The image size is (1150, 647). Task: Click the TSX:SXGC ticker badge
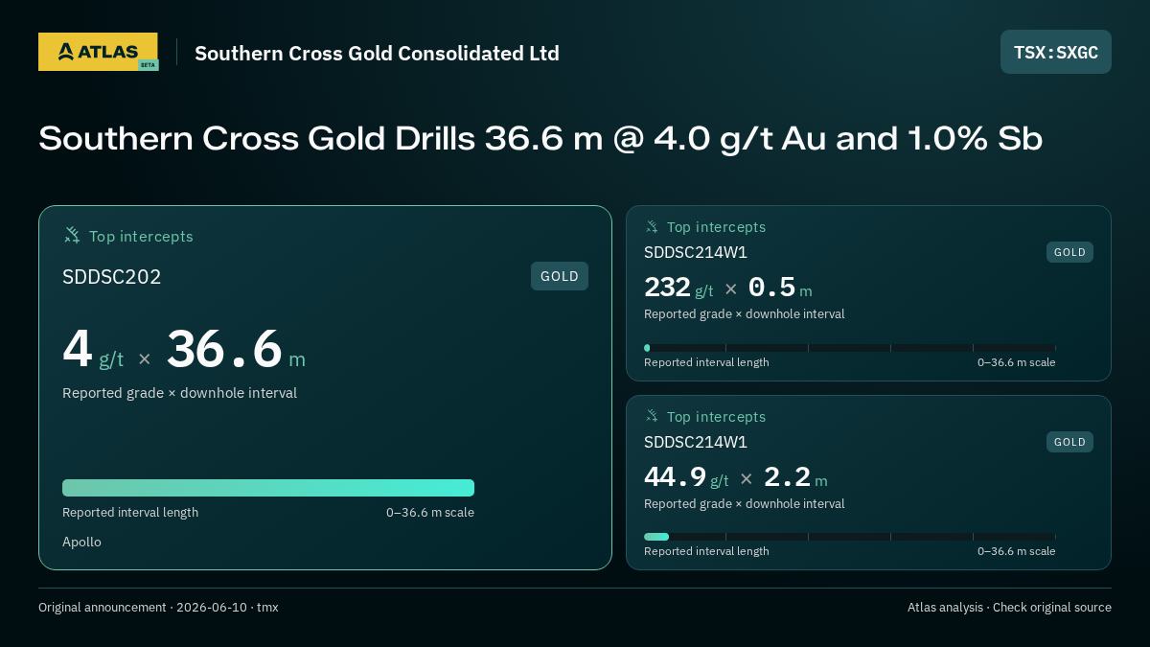(x=1056, y=52)
